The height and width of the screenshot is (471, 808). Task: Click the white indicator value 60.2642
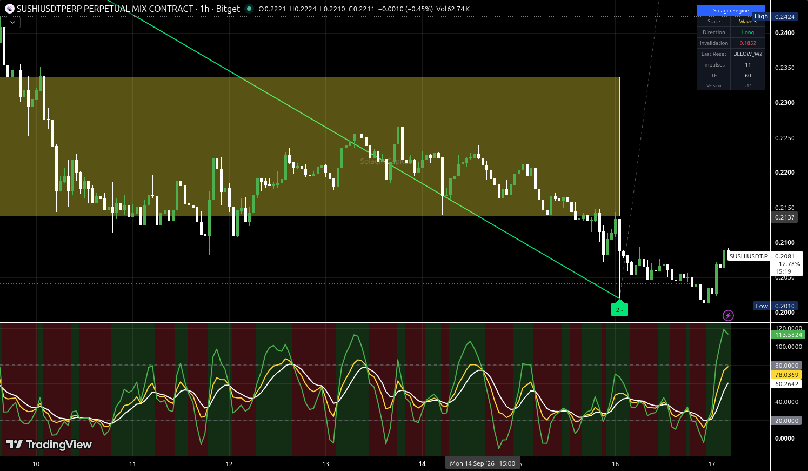click(x=787, y=384)
